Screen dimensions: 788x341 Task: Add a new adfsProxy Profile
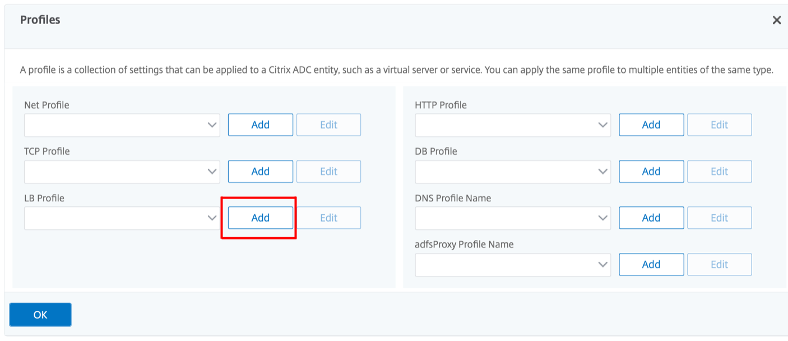pyautogui.click(x=651, y=265)
